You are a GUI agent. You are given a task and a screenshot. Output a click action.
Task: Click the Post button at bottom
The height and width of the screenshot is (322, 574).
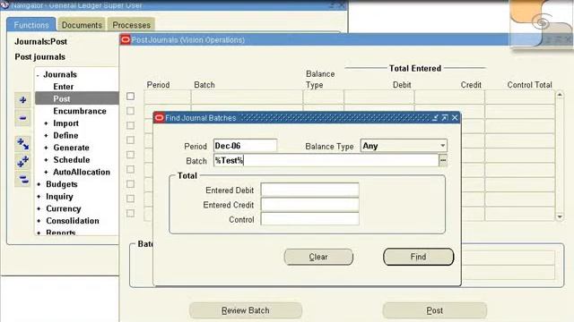pyautogui.click(x=434, y=310)
